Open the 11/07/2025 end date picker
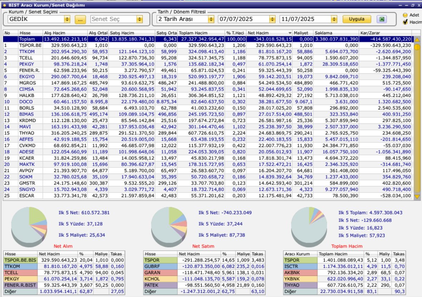Viewport: 422px width, 297px height. 334,19
